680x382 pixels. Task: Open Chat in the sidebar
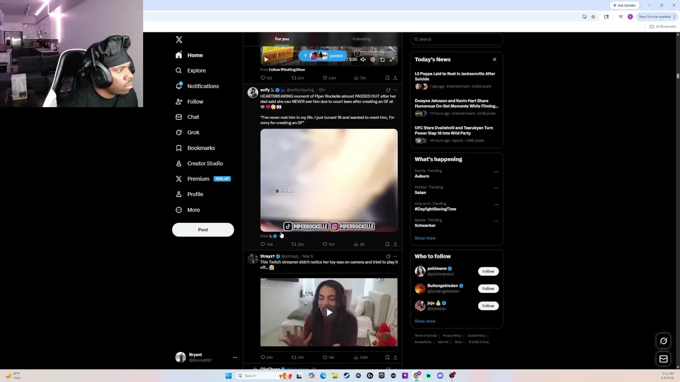187,117
